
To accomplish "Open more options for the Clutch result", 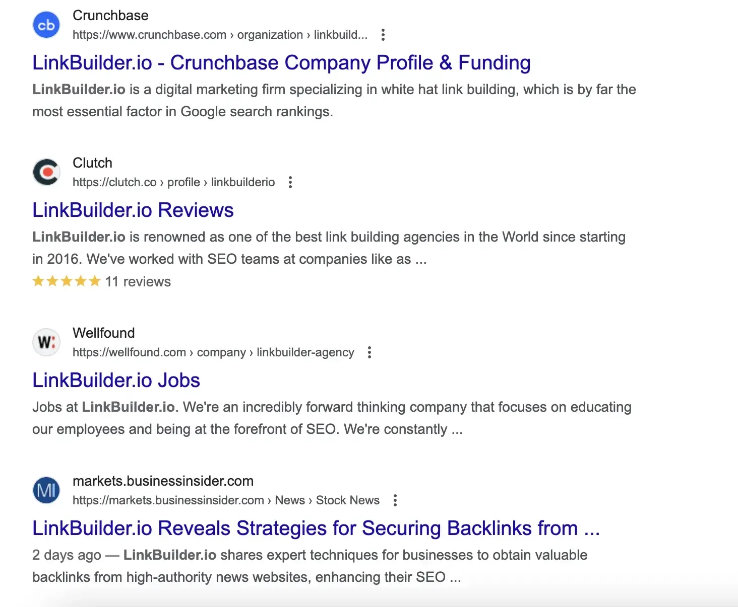I will coord(290,182).
